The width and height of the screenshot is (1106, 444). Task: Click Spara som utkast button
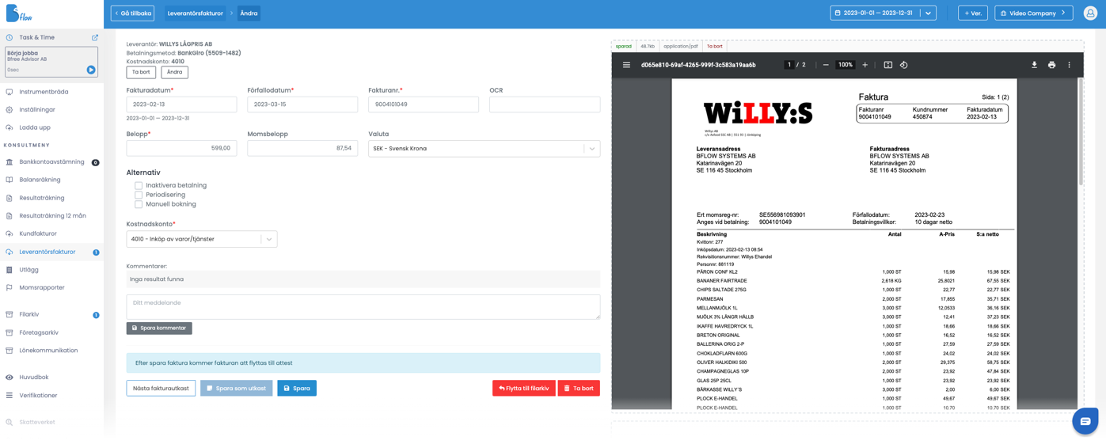[237, 389]
